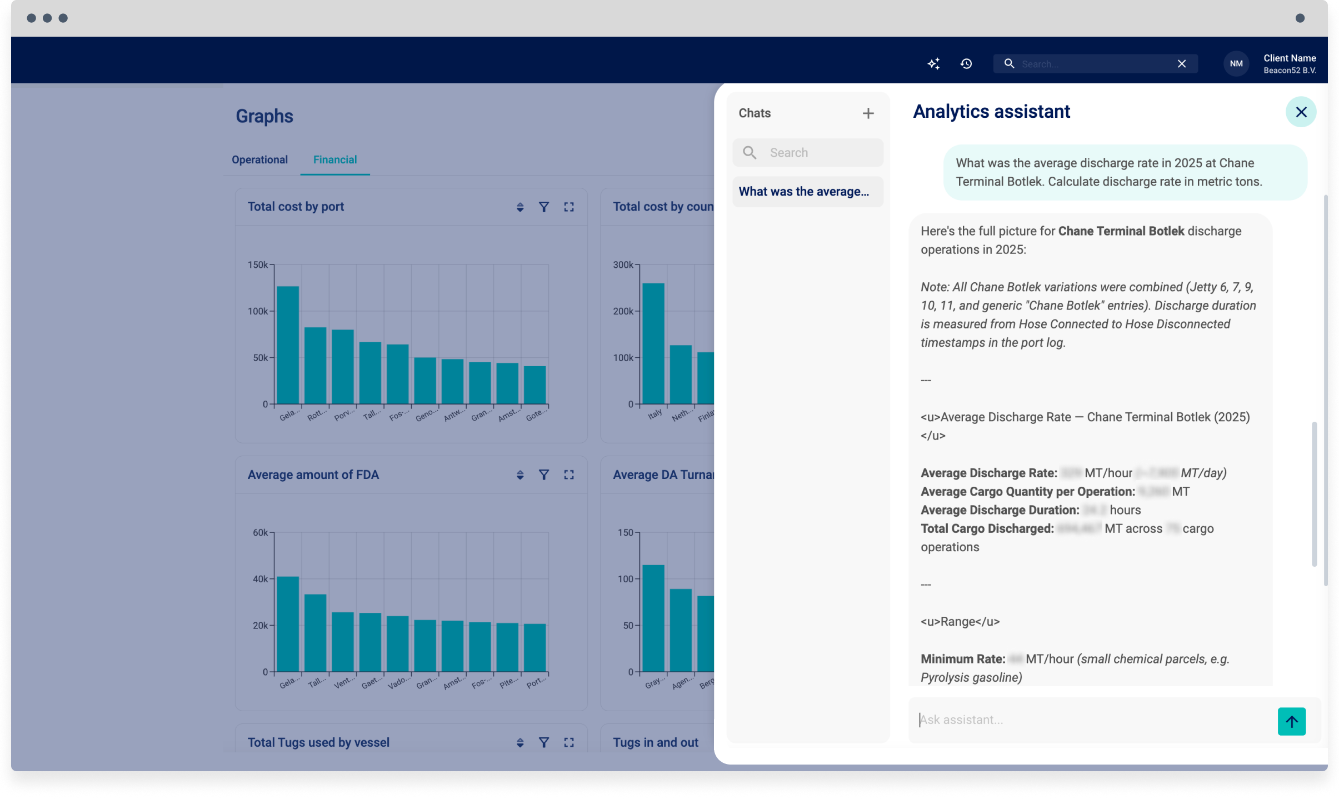This screenshot has width=1339, height=799.
Task: Open the 'What was the average...' chat
Action: 807,192
